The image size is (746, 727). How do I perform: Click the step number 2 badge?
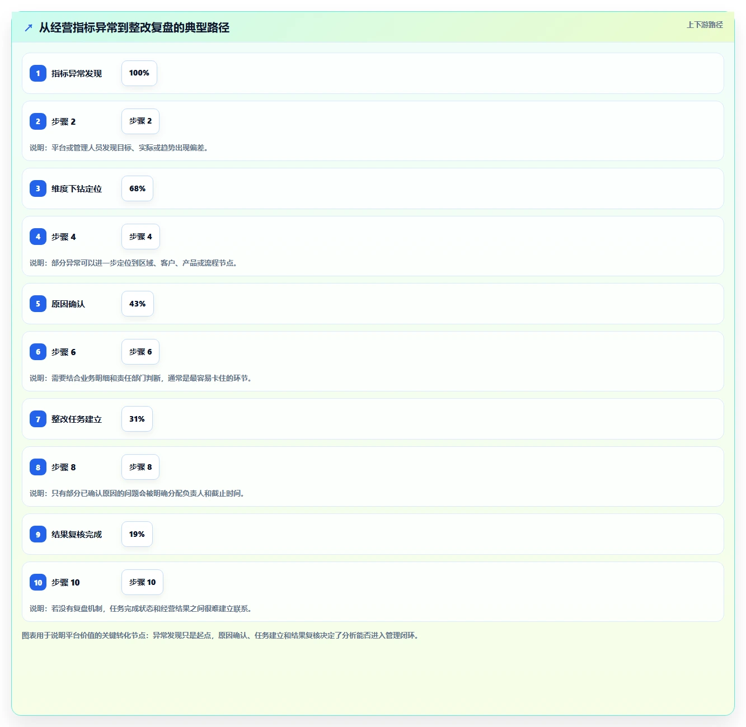point(38,121)
